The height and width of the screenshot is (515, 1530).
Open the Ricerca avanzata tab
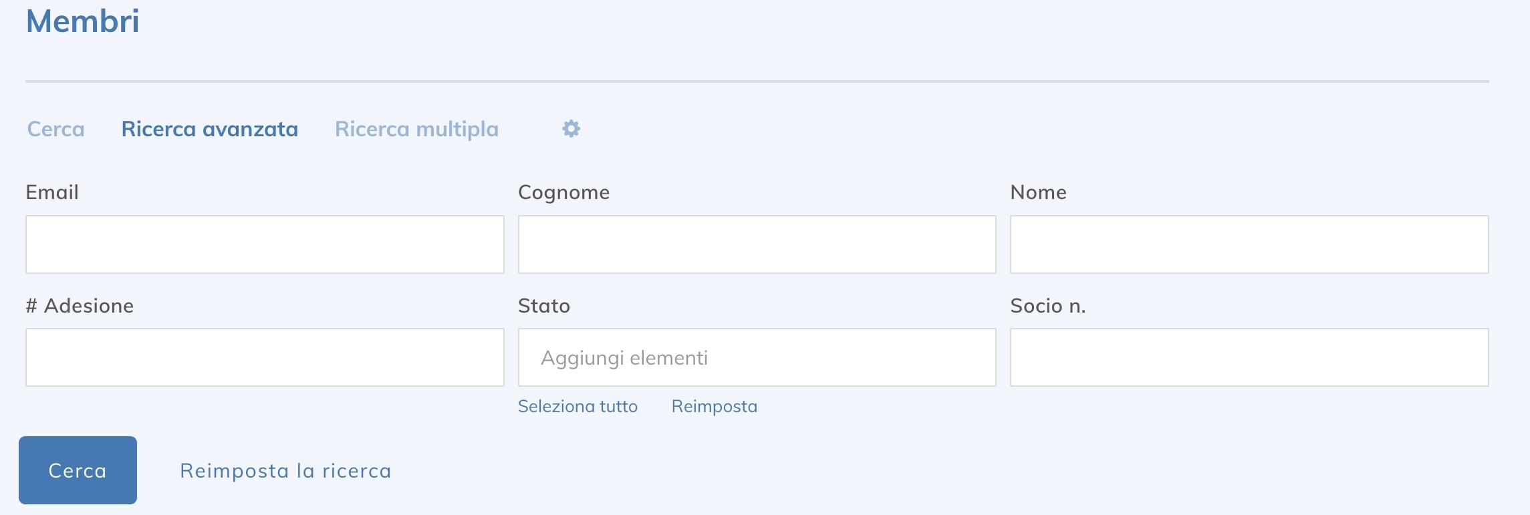[x=209, y=129]
